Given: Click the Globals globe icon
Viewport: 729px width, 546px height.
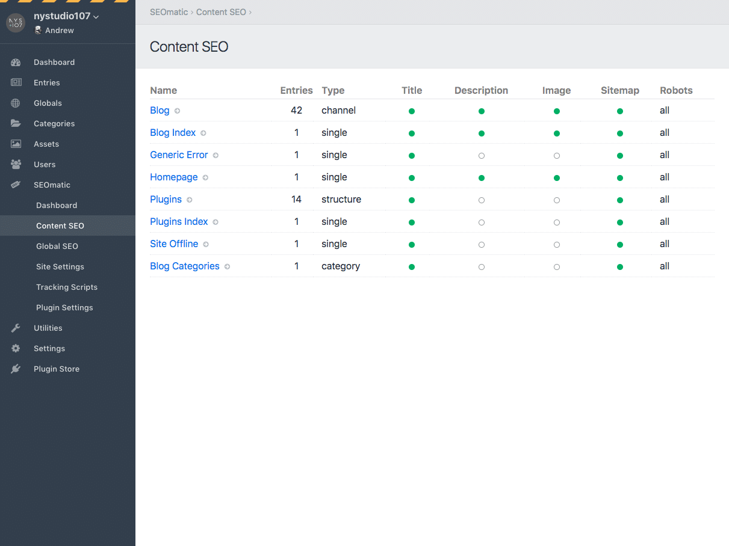Looking at the screenshot, I should click(16, 103).
